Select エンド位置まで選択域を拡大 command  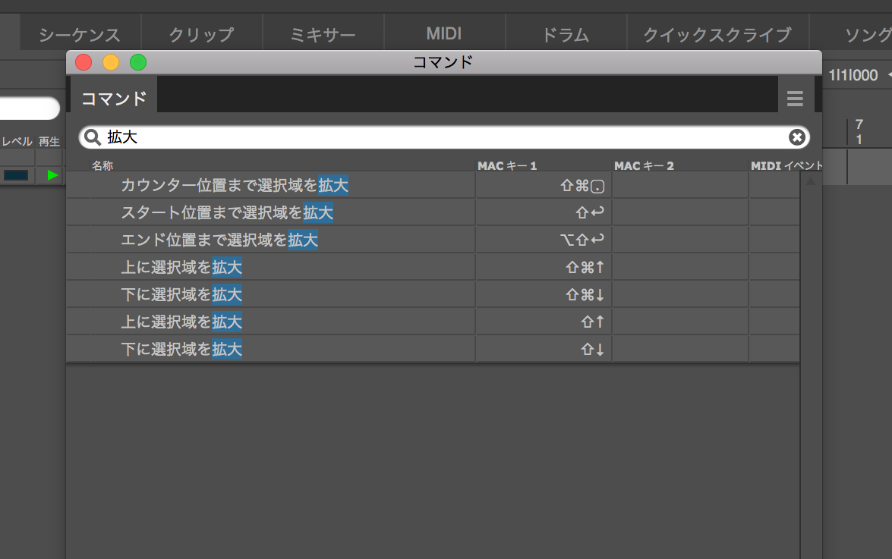[219, 240]
